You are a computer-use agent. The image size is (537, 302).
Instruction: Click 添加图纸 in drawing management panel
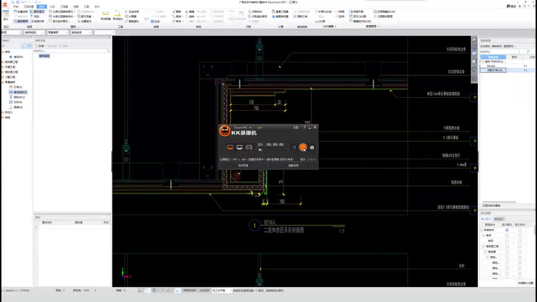pos(485,46)
